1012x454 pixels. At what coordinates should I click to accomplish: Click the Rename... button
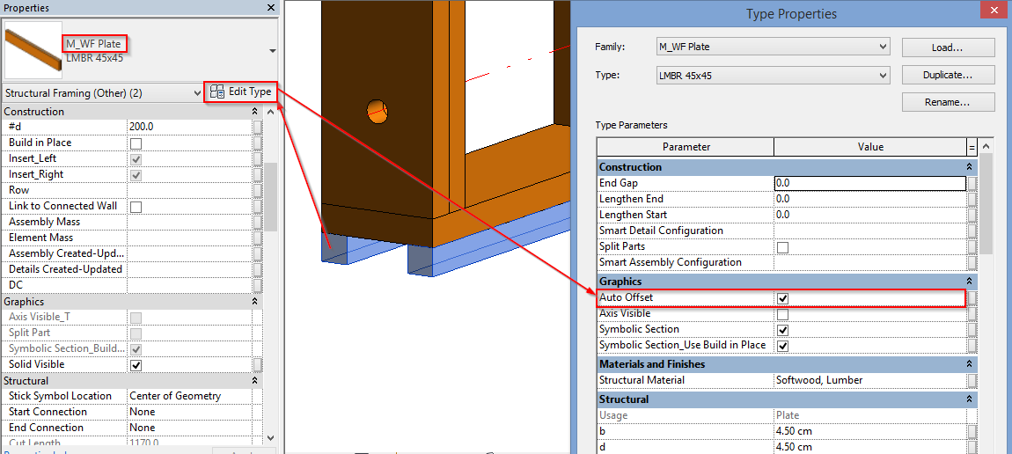[x=948, y=103]
